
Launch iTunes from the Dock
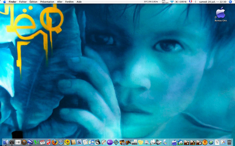pyautogui.click(x=91, y=142)
